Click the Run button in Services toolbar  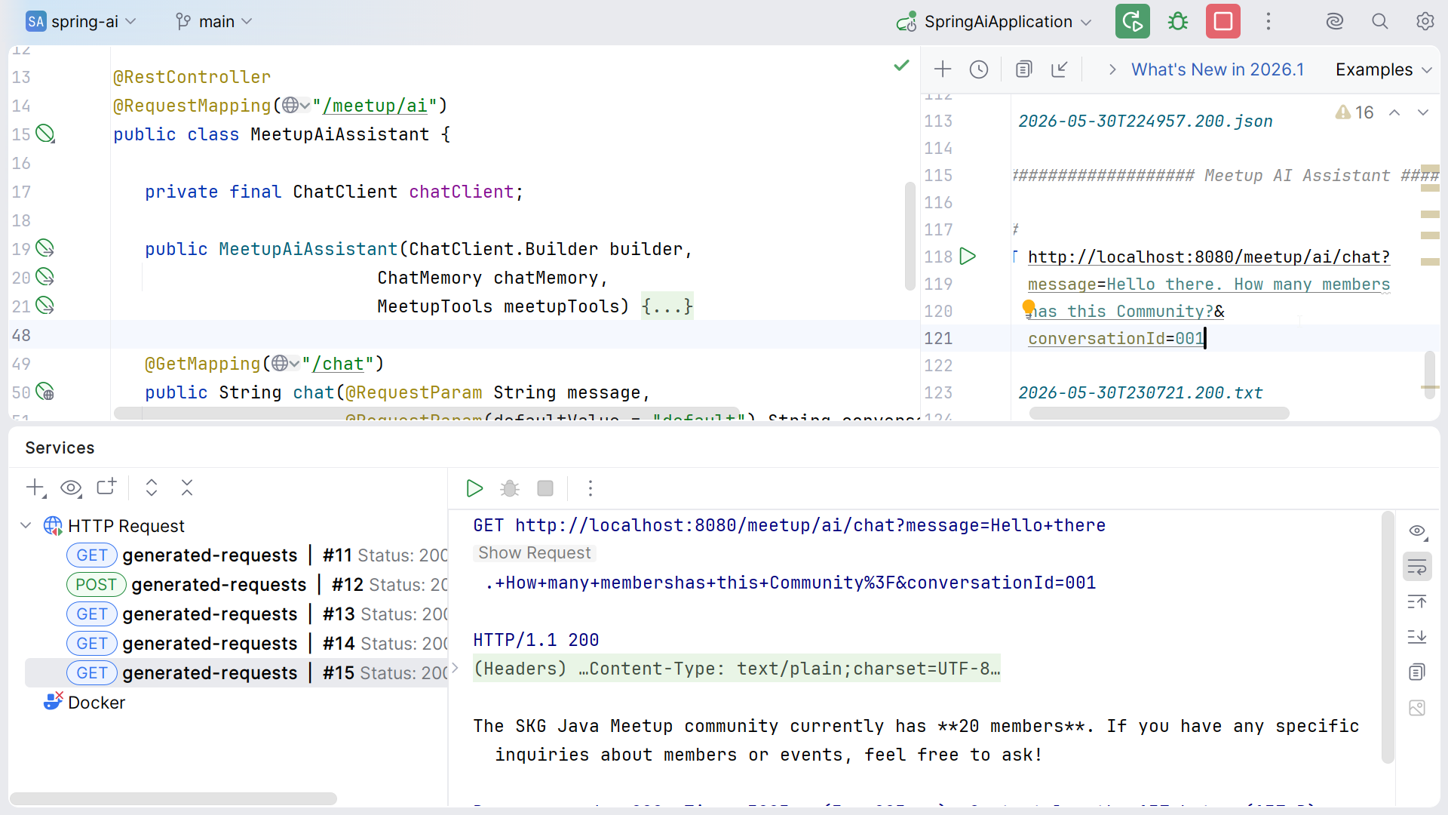pyautogui.click(x=474, y=488)
